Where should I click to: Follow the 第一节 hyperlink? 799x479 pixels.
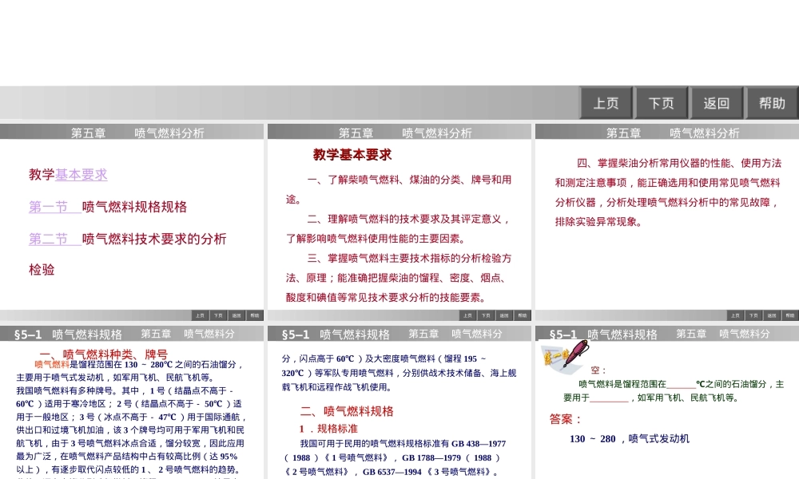tap(54, 207)
